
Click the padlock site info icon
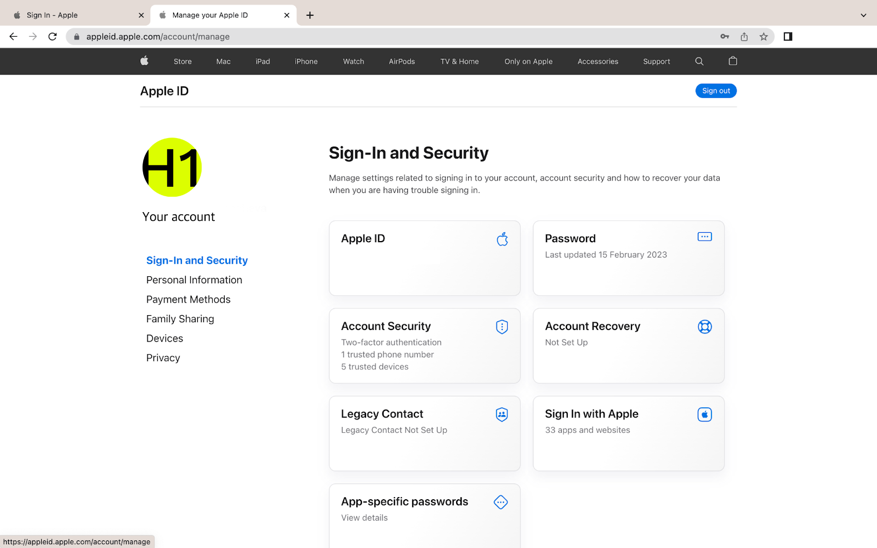click(77, 37)
